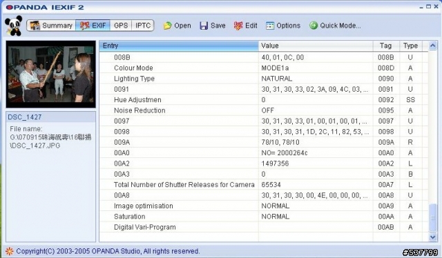Click the panda mascot logo icon
The image size is (442, 258).
[x=14, y=26]
